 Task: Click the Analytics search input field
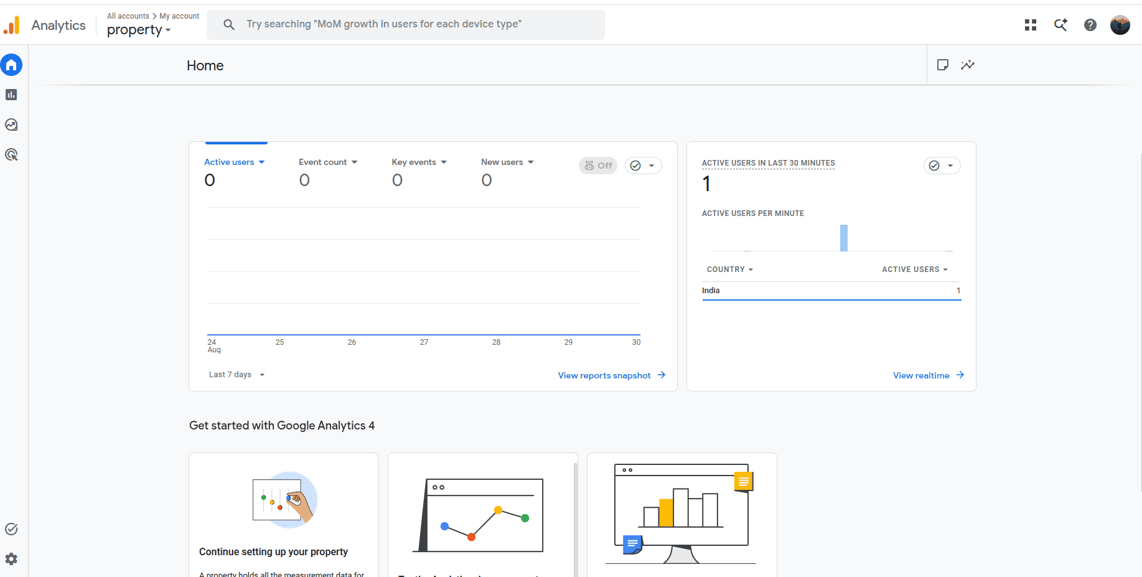tap(406, 24)
